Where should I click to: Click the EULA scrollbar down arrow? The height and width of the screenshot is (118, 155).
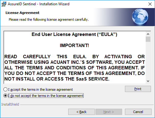148,81
